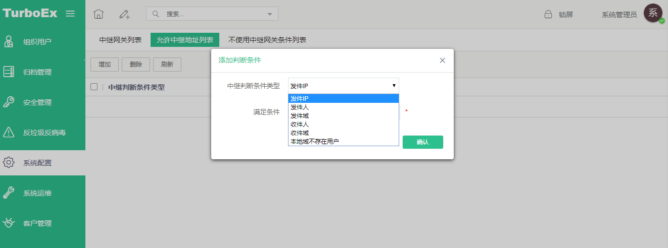Click the 归档管理 archive icon
Screen dimensions: 668x248
(9, 72)
